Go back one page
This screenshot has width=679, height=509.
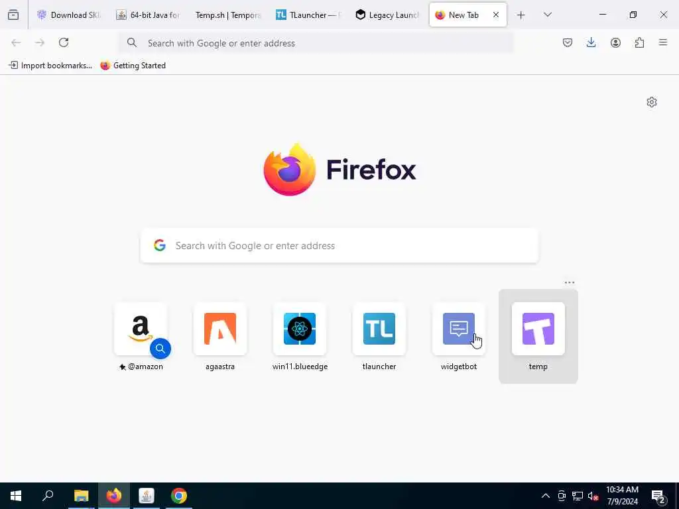(16, 42)
